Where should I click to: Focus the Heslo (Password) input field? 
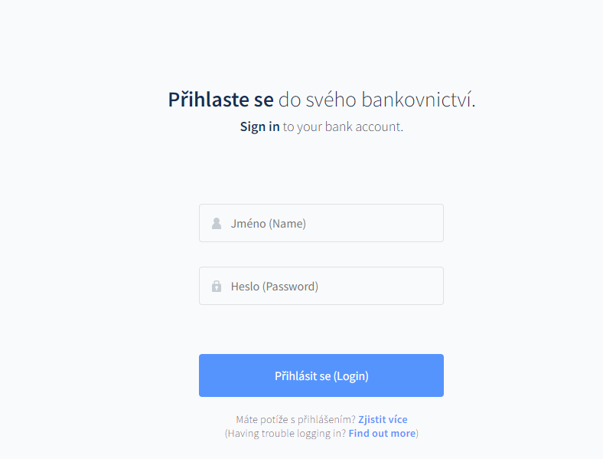(321, 286)
